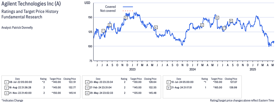Viewport: 277px width, 102px height.
Task: Click the Not covered legend label
Action: 108,11
